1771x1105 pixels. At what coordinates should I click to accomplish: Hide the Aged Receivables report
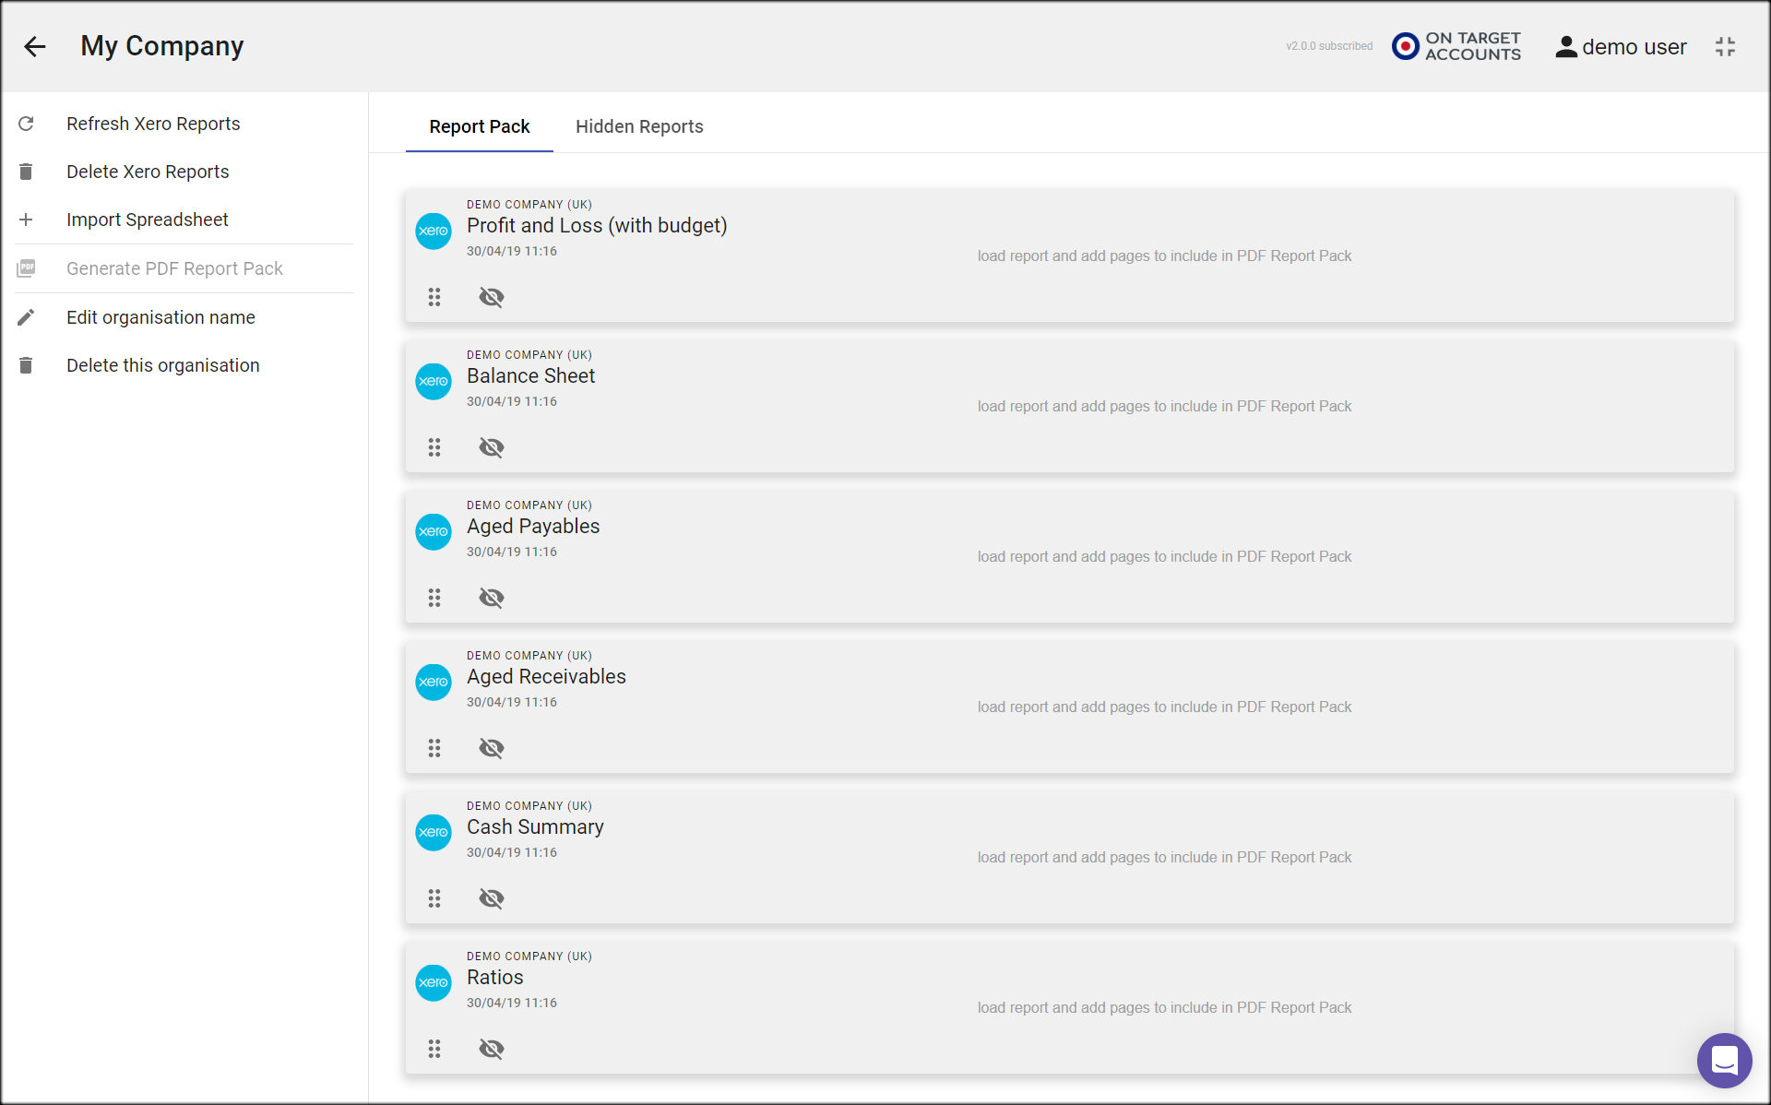492,748
